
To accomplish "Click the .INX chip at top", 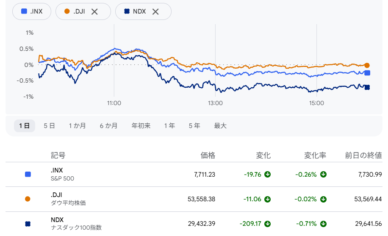I will [x=32, y=11].
